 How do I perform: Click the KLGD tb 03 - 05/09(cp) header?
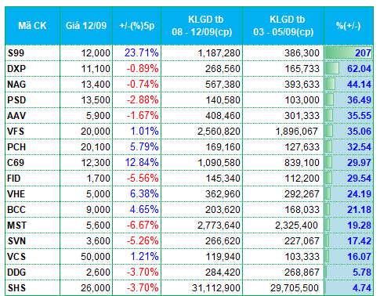pos(284,26)
